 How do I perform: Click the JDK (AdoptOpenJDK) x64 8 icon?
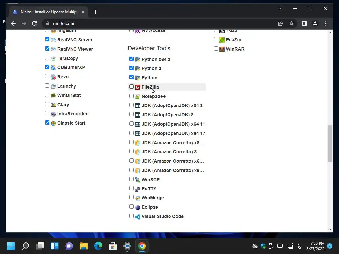click(x=137, y=106)
